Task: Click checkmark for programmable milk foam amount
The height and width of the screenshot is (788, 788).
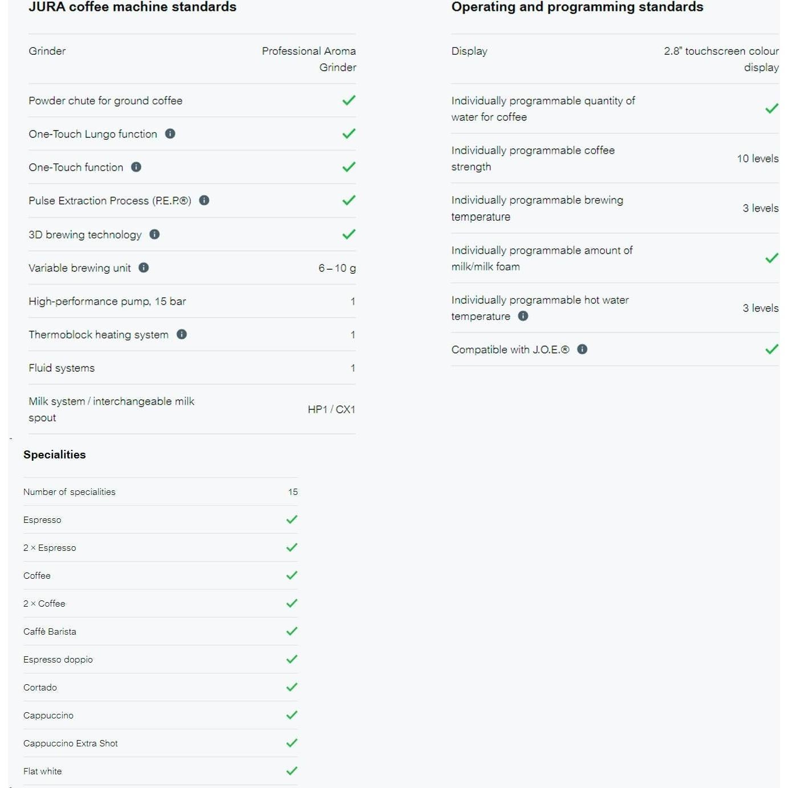Action: click(771, 258)
